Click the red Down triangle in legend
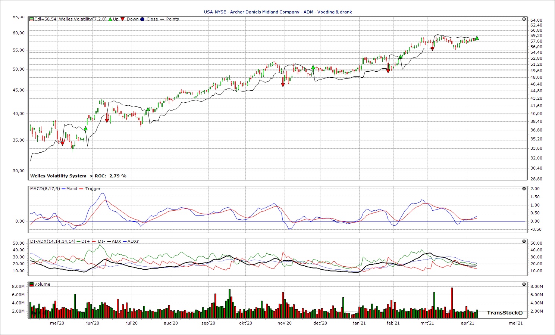Image resolution: width=555 pixels, height=335 pixels. [122, 19]
